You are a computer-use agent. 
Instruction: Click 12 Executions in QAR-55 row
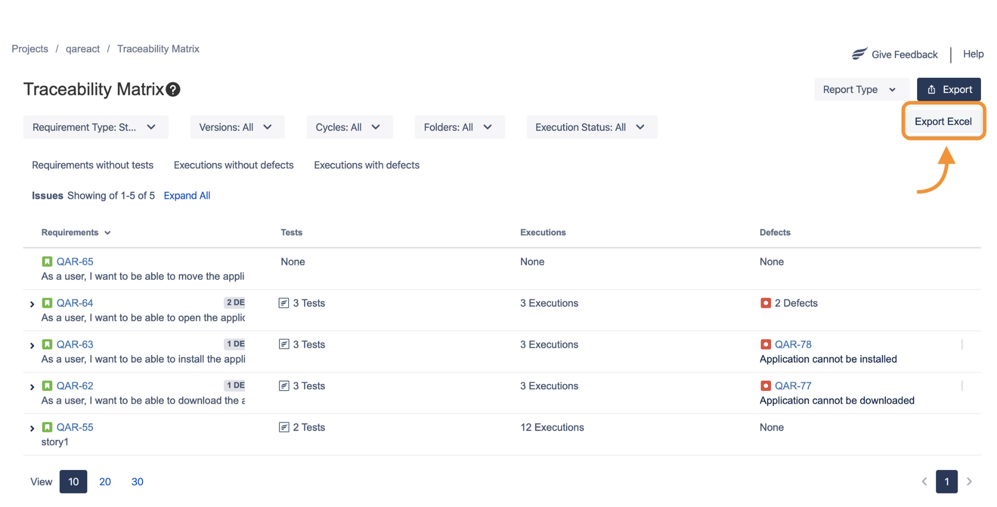(552, 427)
